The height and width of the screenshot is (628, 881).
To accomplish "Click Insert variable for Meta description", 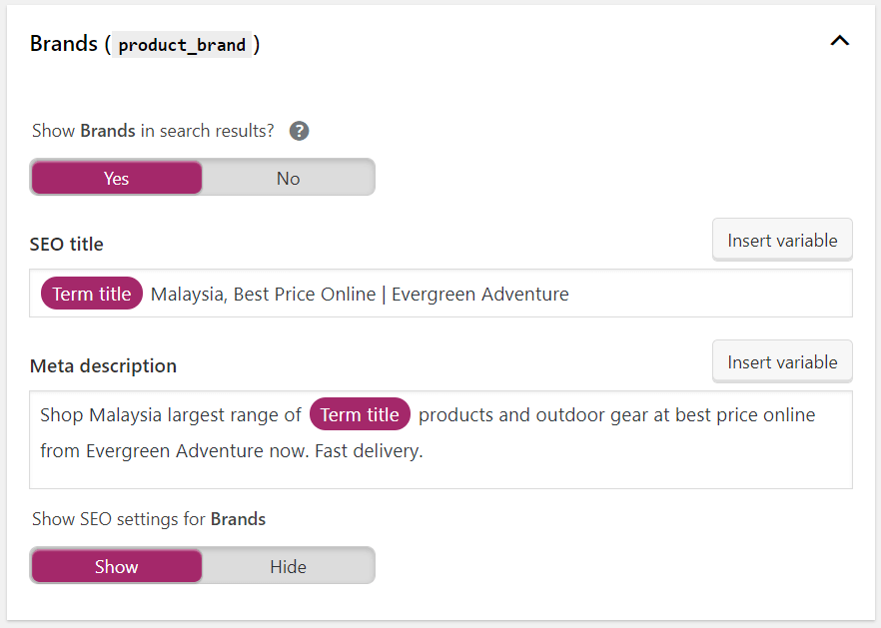I will pyautogui.click(x=782, y=361).
